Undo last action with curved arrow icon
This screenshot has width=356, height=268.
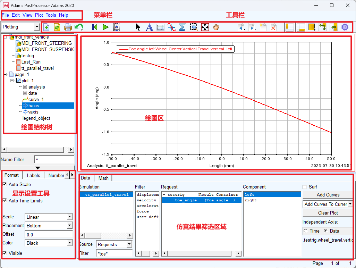(79, 27)
